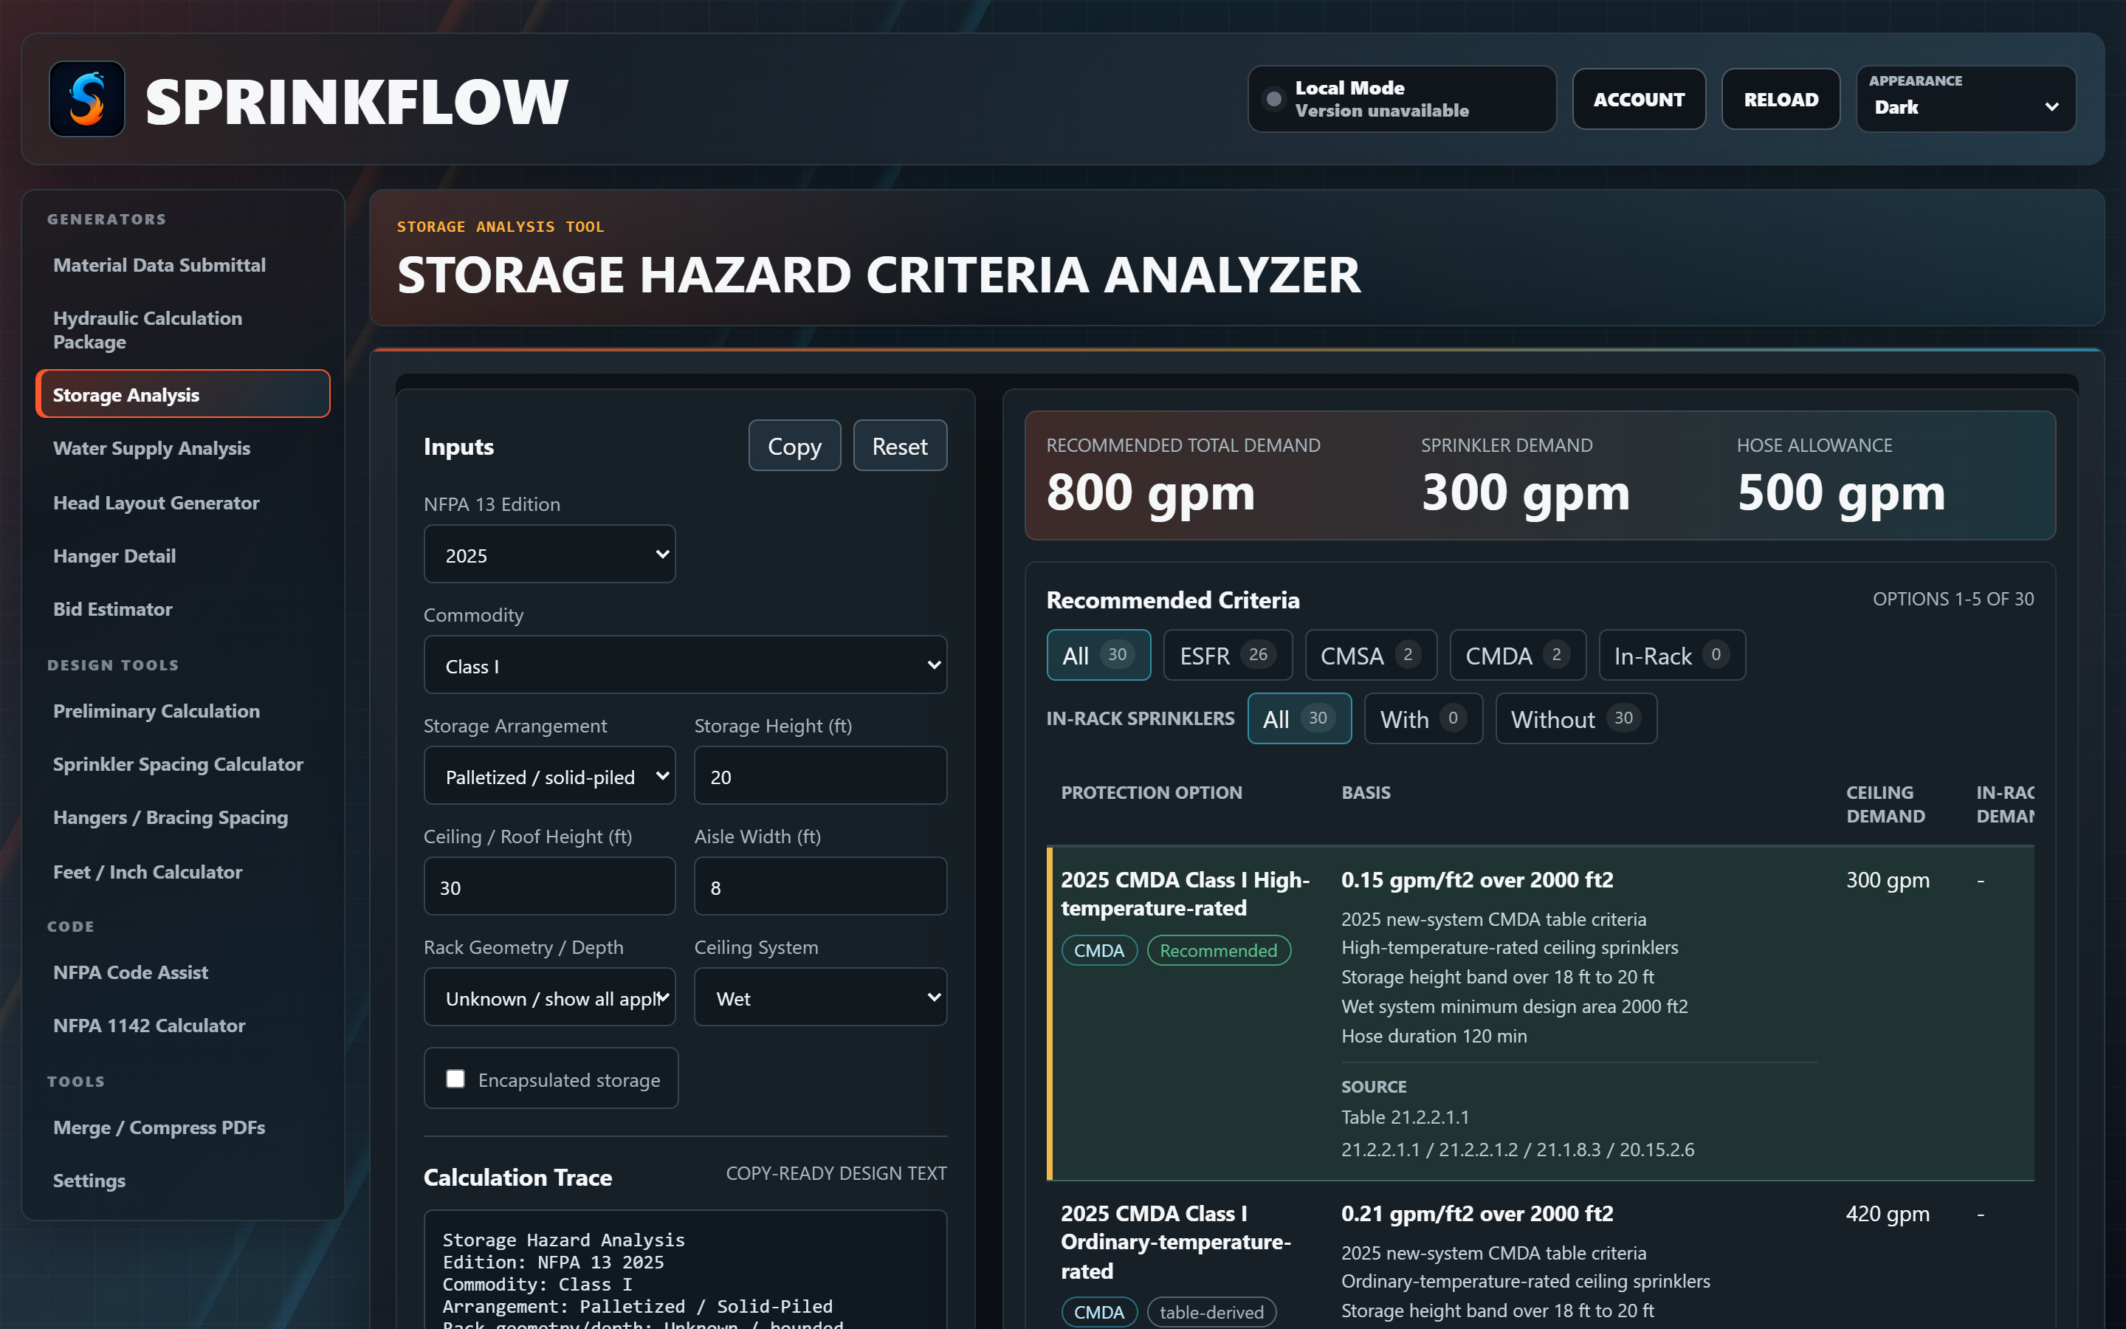Select the All 30 criteria filter tab
Screen dimensions: 2126x1329
[1098, 655]
